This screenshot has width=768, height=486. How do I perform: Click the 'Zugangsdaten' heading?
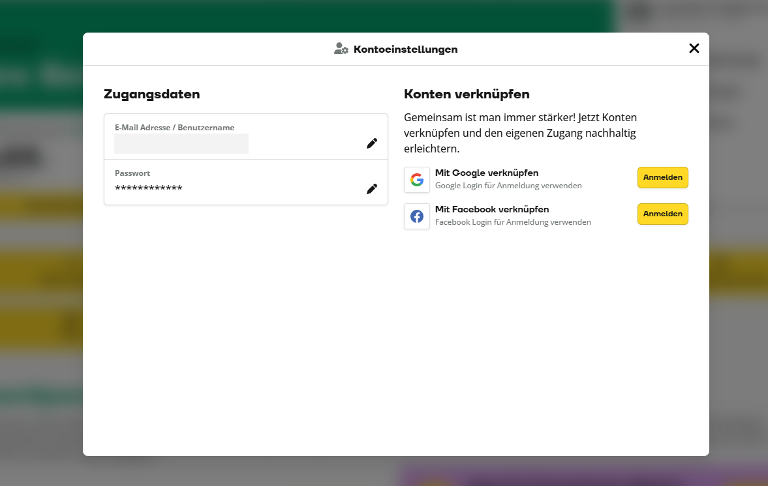(152, 94)
